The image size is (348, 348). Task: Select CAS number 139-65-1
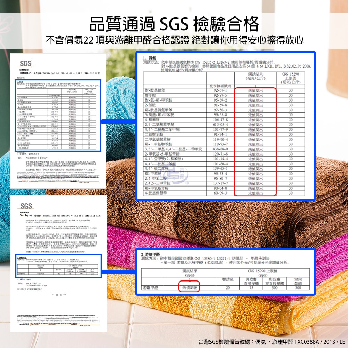pos(220,169)
